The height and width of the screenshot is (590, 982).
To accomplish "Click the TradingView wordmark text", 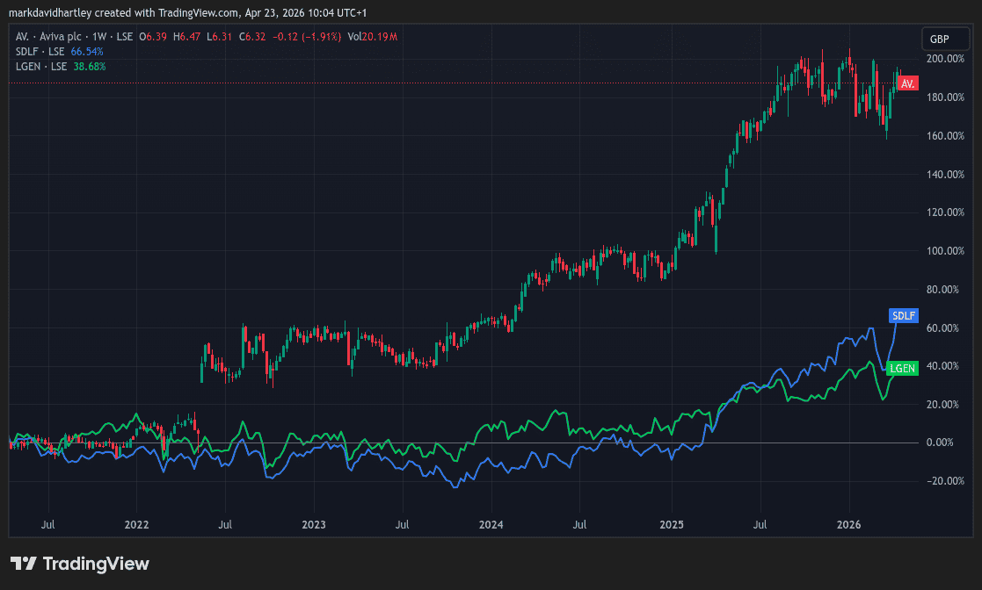I will point(96,564).
